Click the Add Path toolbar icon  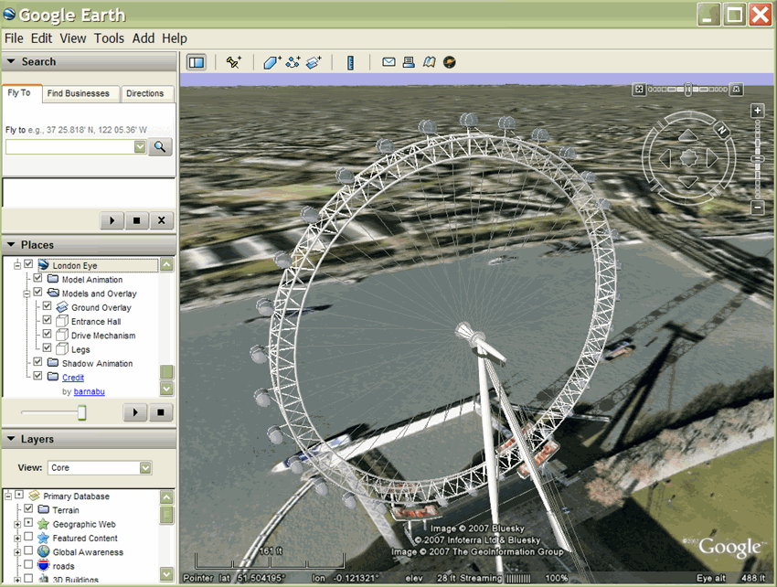293,62
